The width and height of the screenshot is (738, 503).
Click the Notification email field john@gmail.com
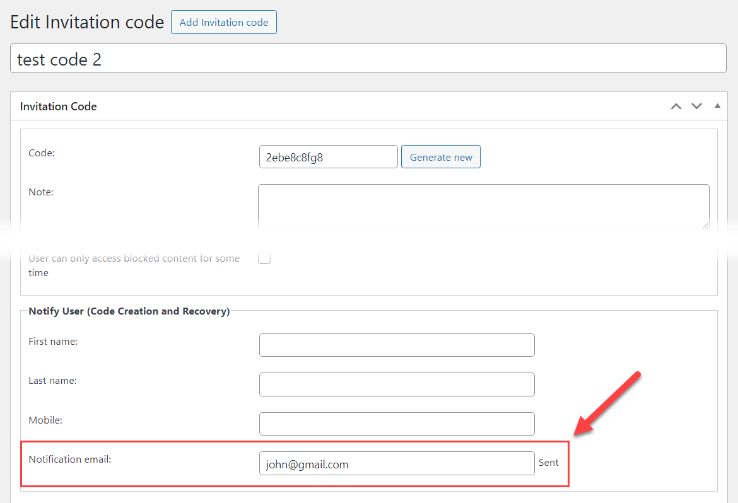[x=397, y=463]
